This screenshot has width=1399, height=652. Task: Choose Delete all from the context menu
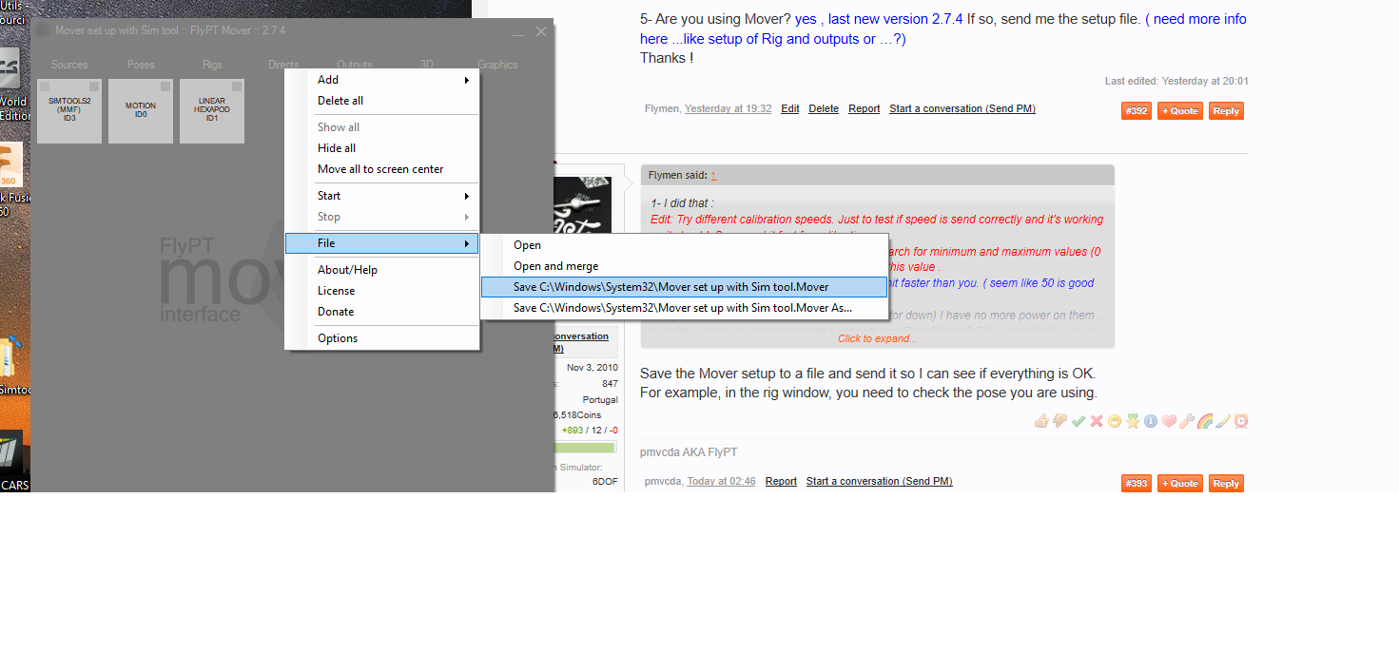pyautogui.click(x=382, y=101)
